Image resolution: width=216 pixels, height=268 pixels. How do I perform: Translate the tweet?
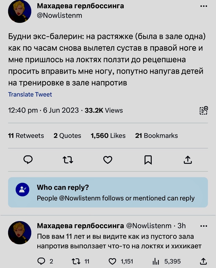(30, 94)
